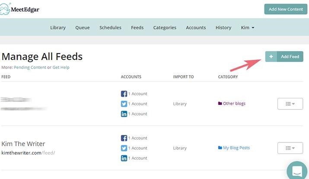Screen dimensions: 309x179
Task: Open the Library tab
Action: (58, 28)
